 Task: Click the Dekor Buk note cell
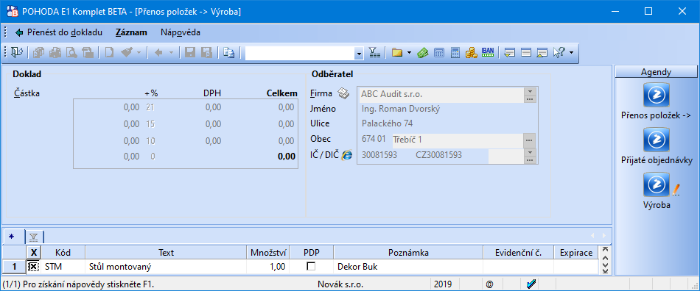click(x=408, y=267)
